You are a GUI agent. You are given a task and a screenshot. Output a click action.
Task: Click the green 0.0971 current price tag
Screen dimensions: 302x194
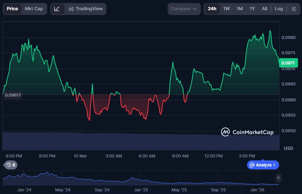click(288, 63)
